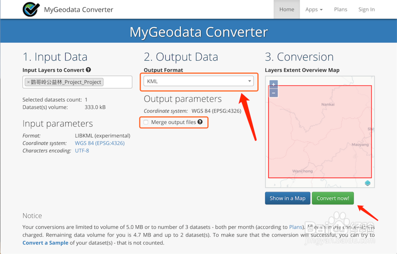Click Sign In in the navbar
The image size is (397, 254).
[x=366, y=10]
